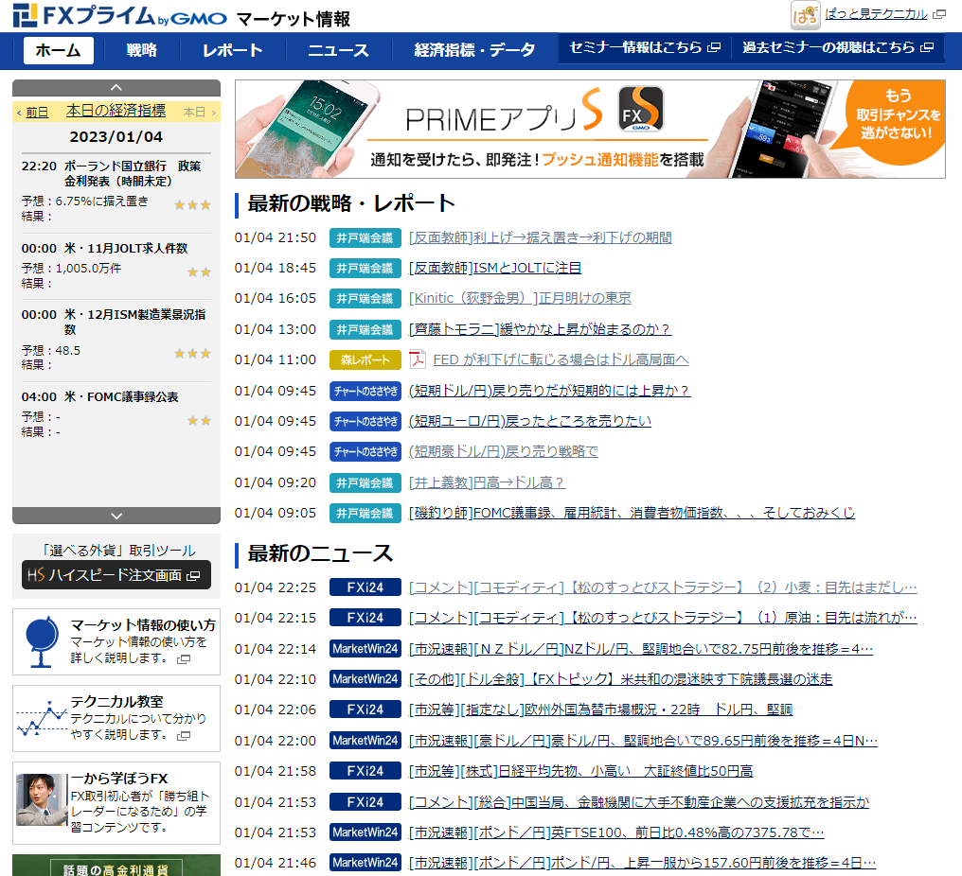Open セミナー情報はこちら link
962x876 pixels.
644,48
